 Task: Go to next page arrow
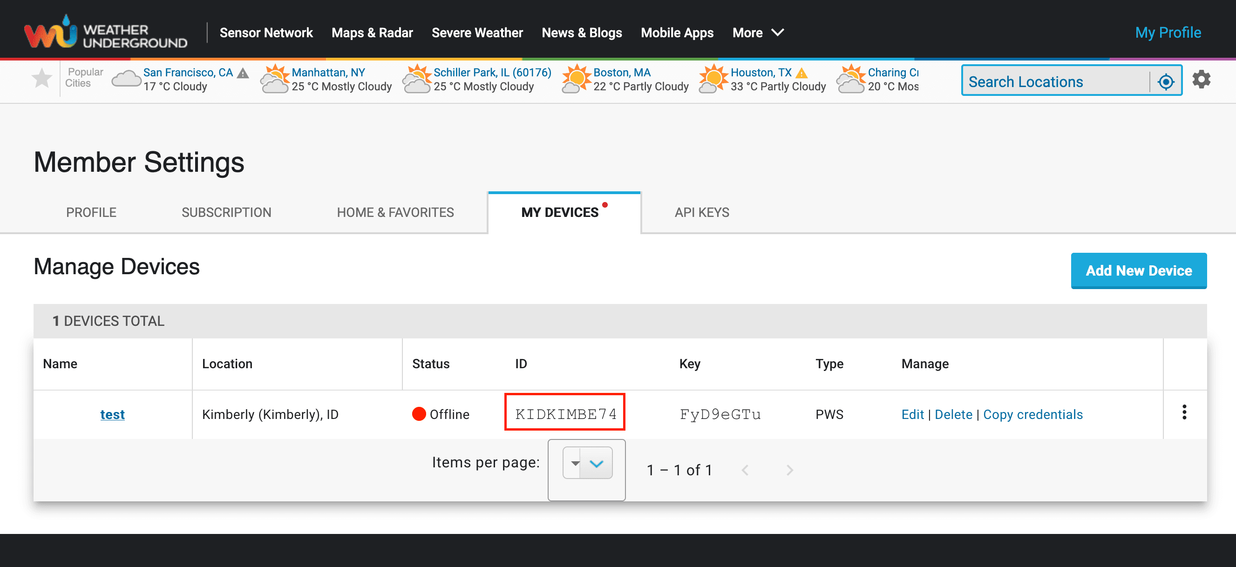click(789, 470)
